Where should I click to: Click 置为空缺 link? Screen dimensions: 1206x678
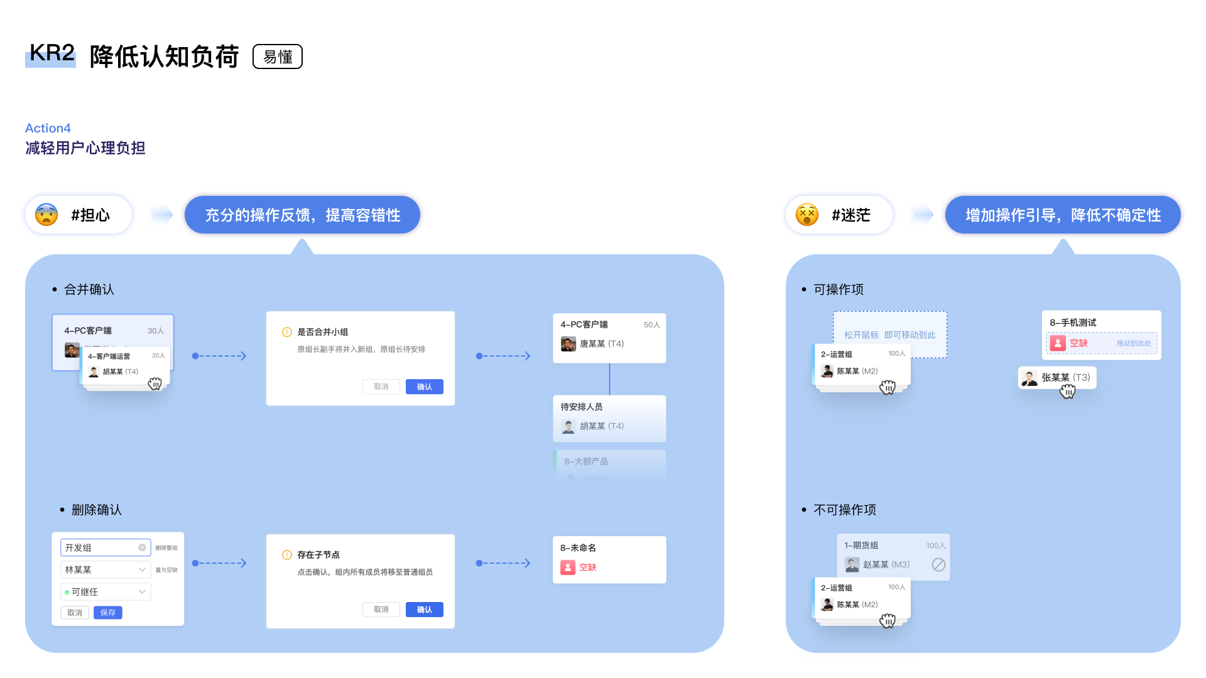pos(166,570)
